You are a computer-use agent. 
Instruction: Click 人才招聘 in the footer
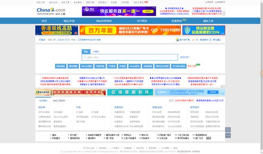[x=165, y=148]
